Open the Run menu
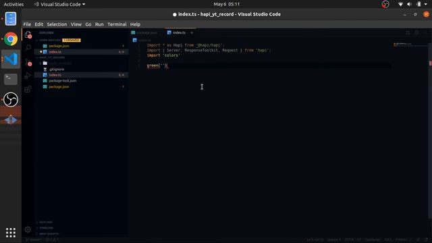This screenshot has height=243, width=432. click(99, 24)
